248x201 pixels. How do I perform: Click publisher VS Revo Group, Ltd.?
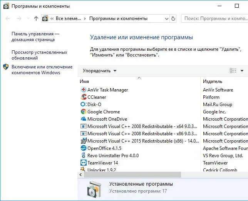click(223, 155)
